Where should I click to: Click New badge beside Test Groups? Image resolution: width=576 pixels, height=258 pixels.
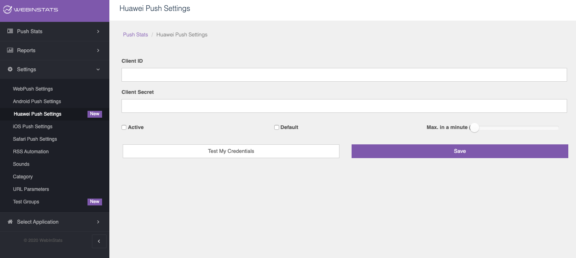(95, 202)
